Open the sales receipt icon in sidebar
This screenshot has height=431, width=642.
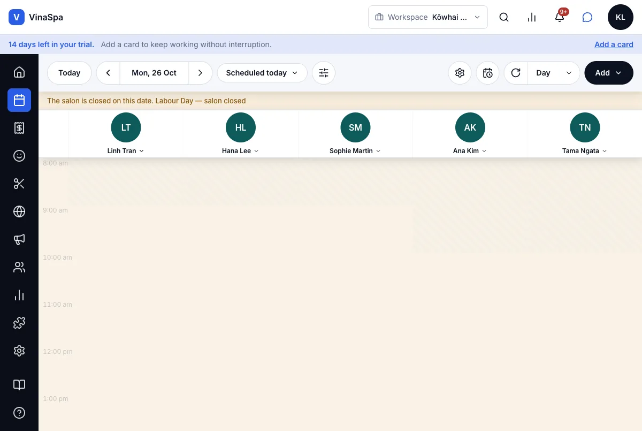point(19,128)
